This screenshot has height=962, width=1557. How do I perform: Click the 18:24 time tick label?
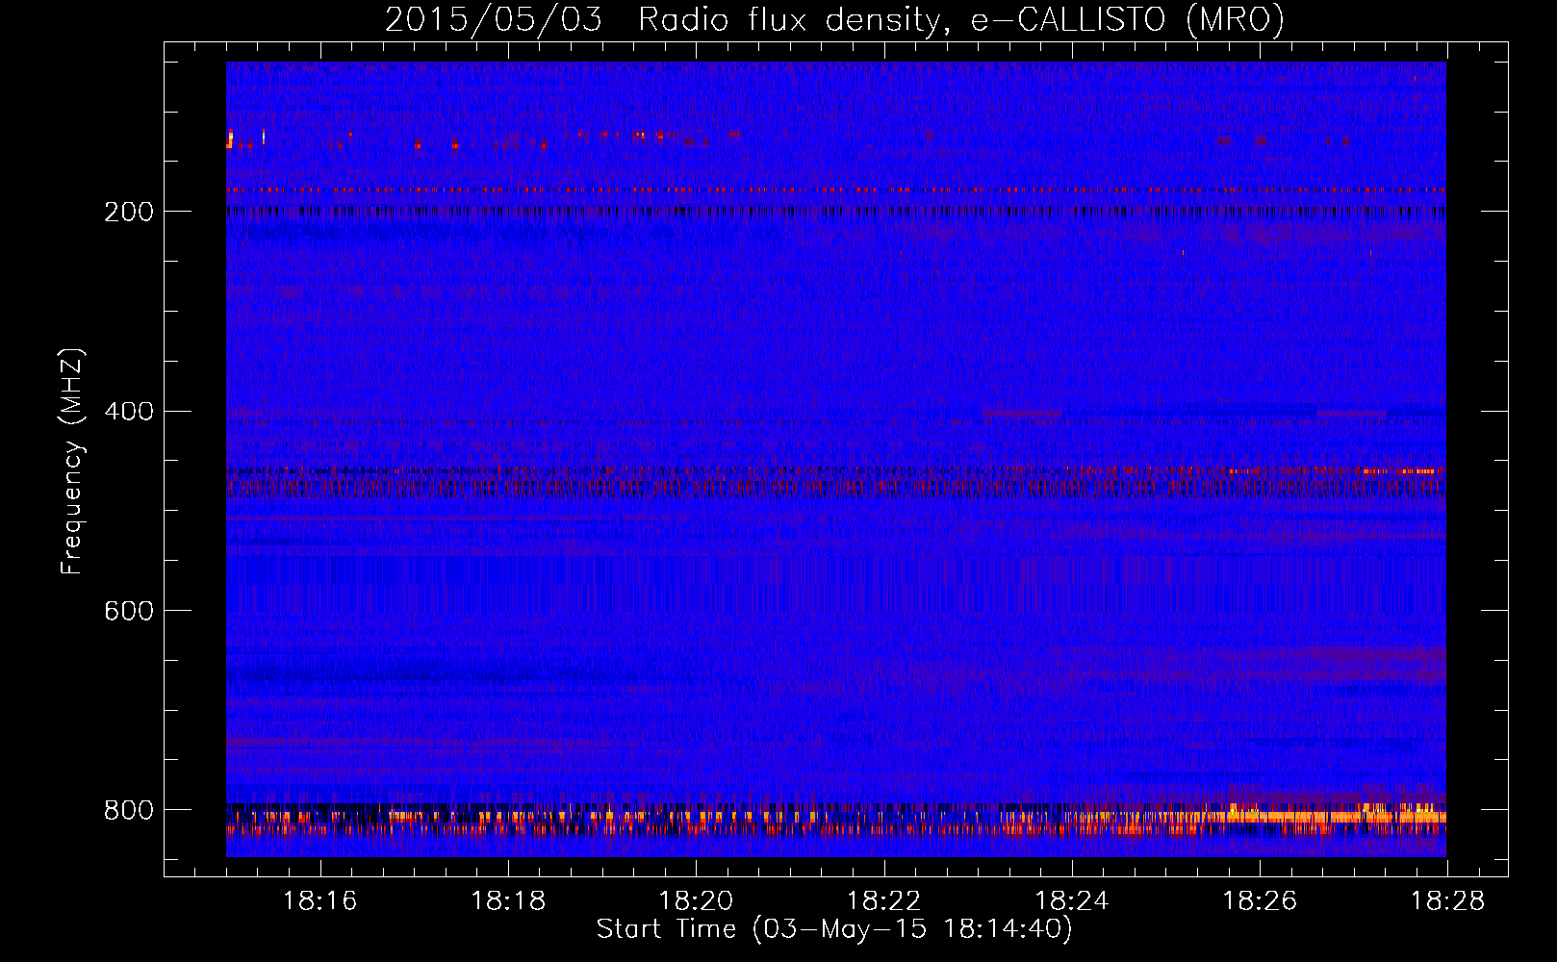click(1072, 901)
